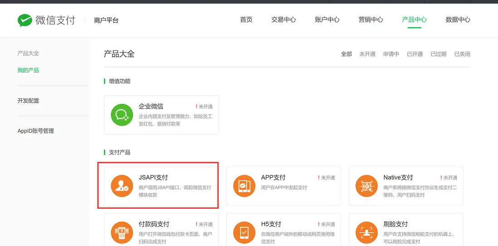The height and width of the screenshot is (246, 498).
Task: Open 交易中心 navigation tab
Action: [x=283, y=20]
